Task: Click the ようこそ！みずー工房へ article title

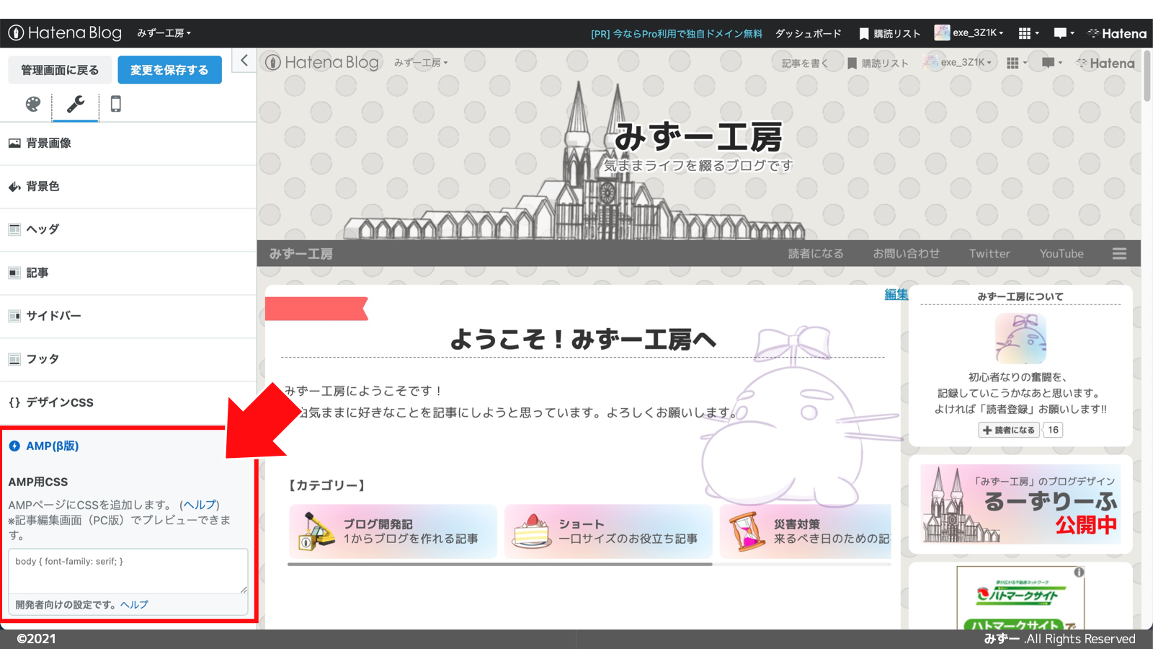Action: point(583,339)
